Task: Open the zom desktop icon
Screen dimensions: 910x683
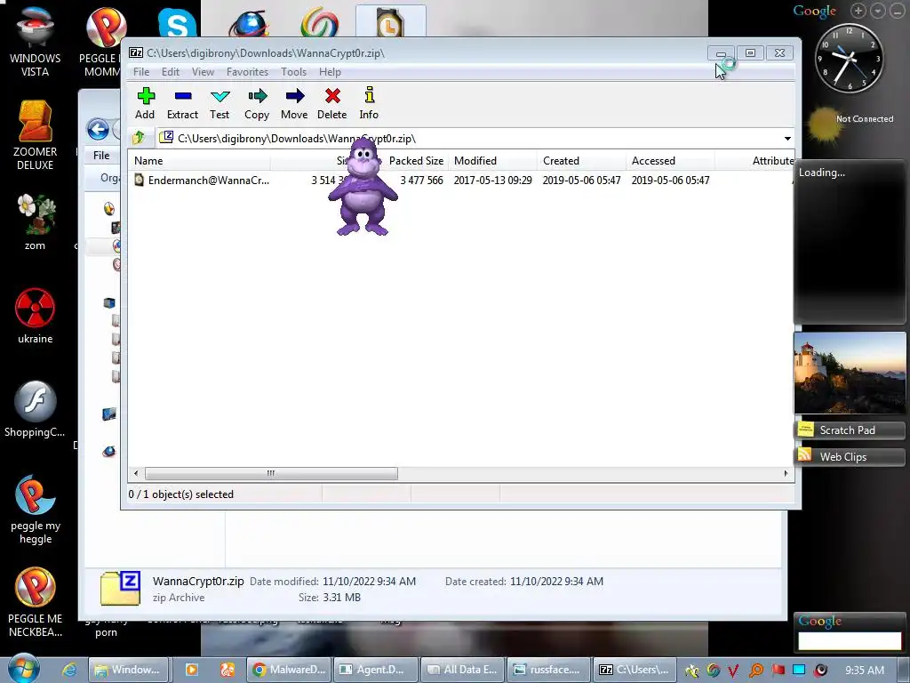Action: point(35,222)
